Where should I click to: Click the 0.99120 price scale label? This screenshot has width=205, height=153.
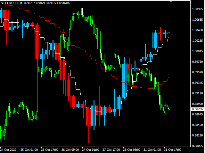(x=197, y=93)
